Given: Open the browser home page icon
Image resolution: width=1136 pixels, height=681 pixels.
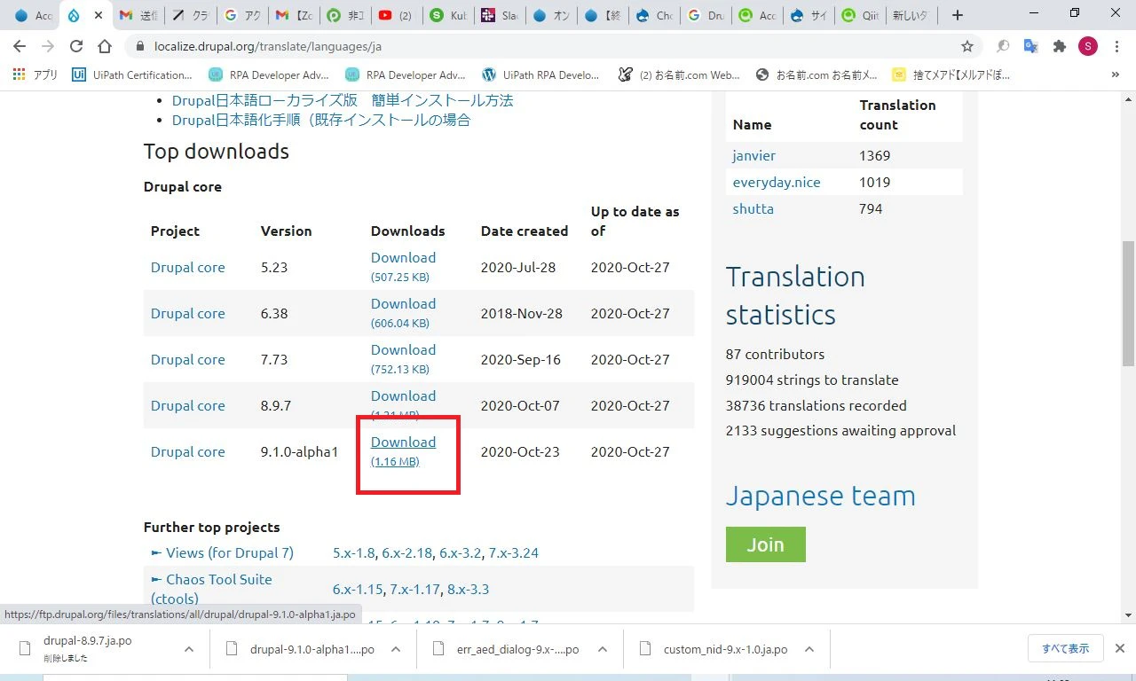Looking at the screenshot, I should pyautogui.click(x=105, y=46).
